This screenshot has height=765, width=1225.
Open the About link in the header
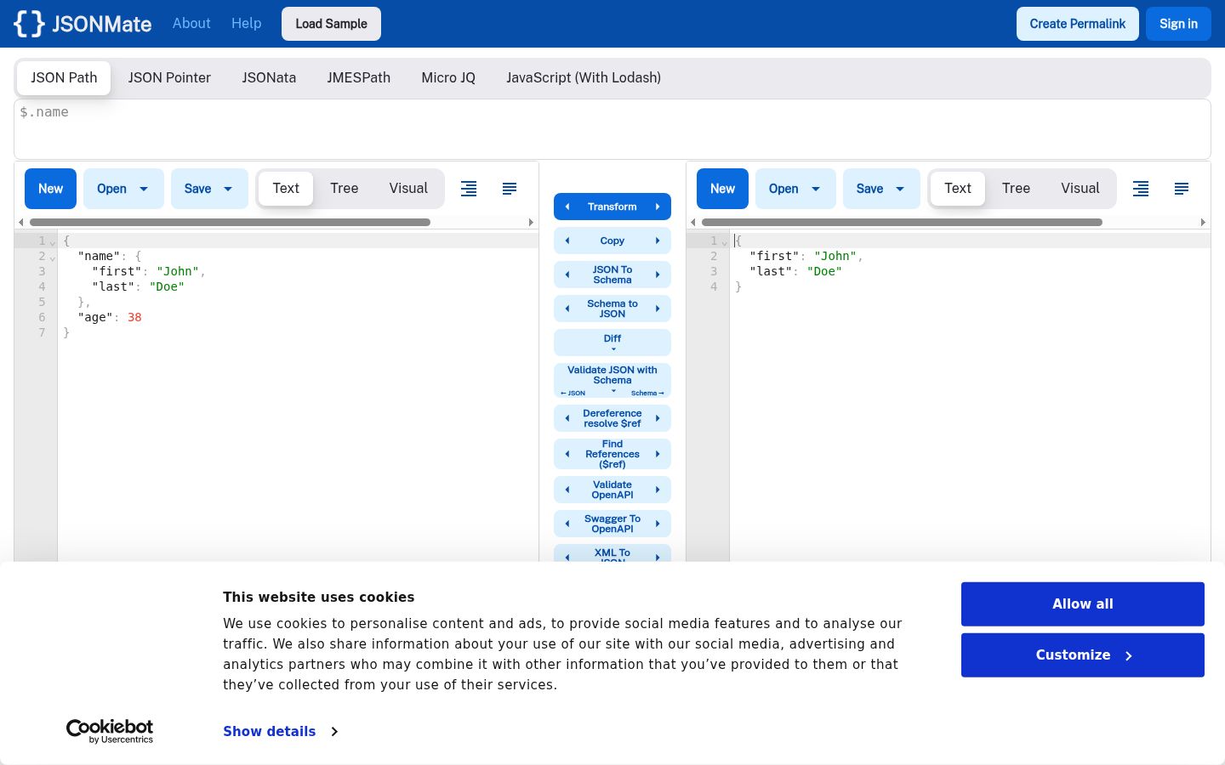[x=191, y=24]
